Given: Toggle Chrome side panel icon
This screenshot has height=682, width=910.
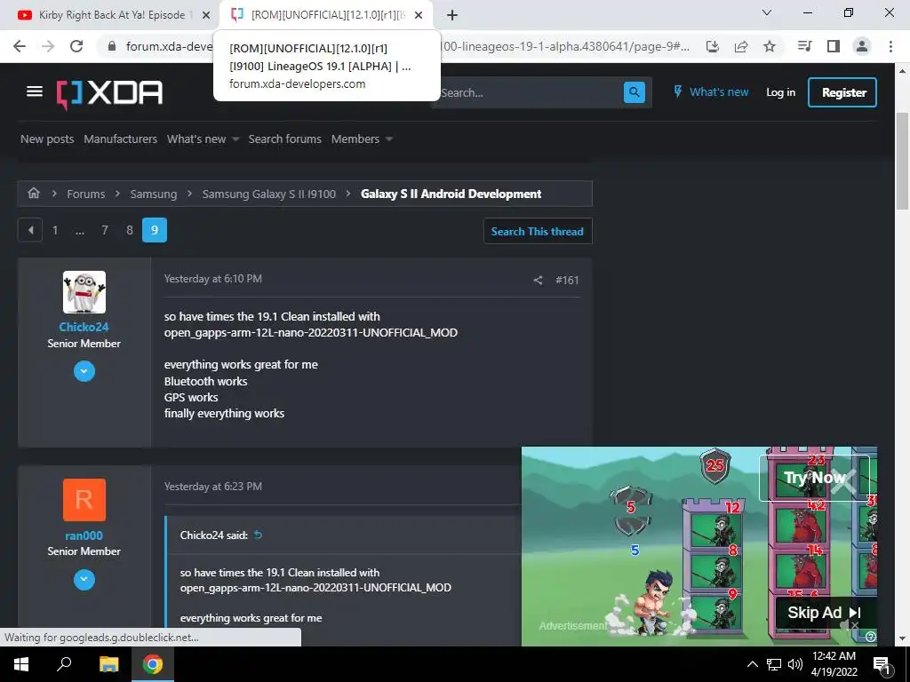Looking at the screenshot, I should [x=834, y=46].
